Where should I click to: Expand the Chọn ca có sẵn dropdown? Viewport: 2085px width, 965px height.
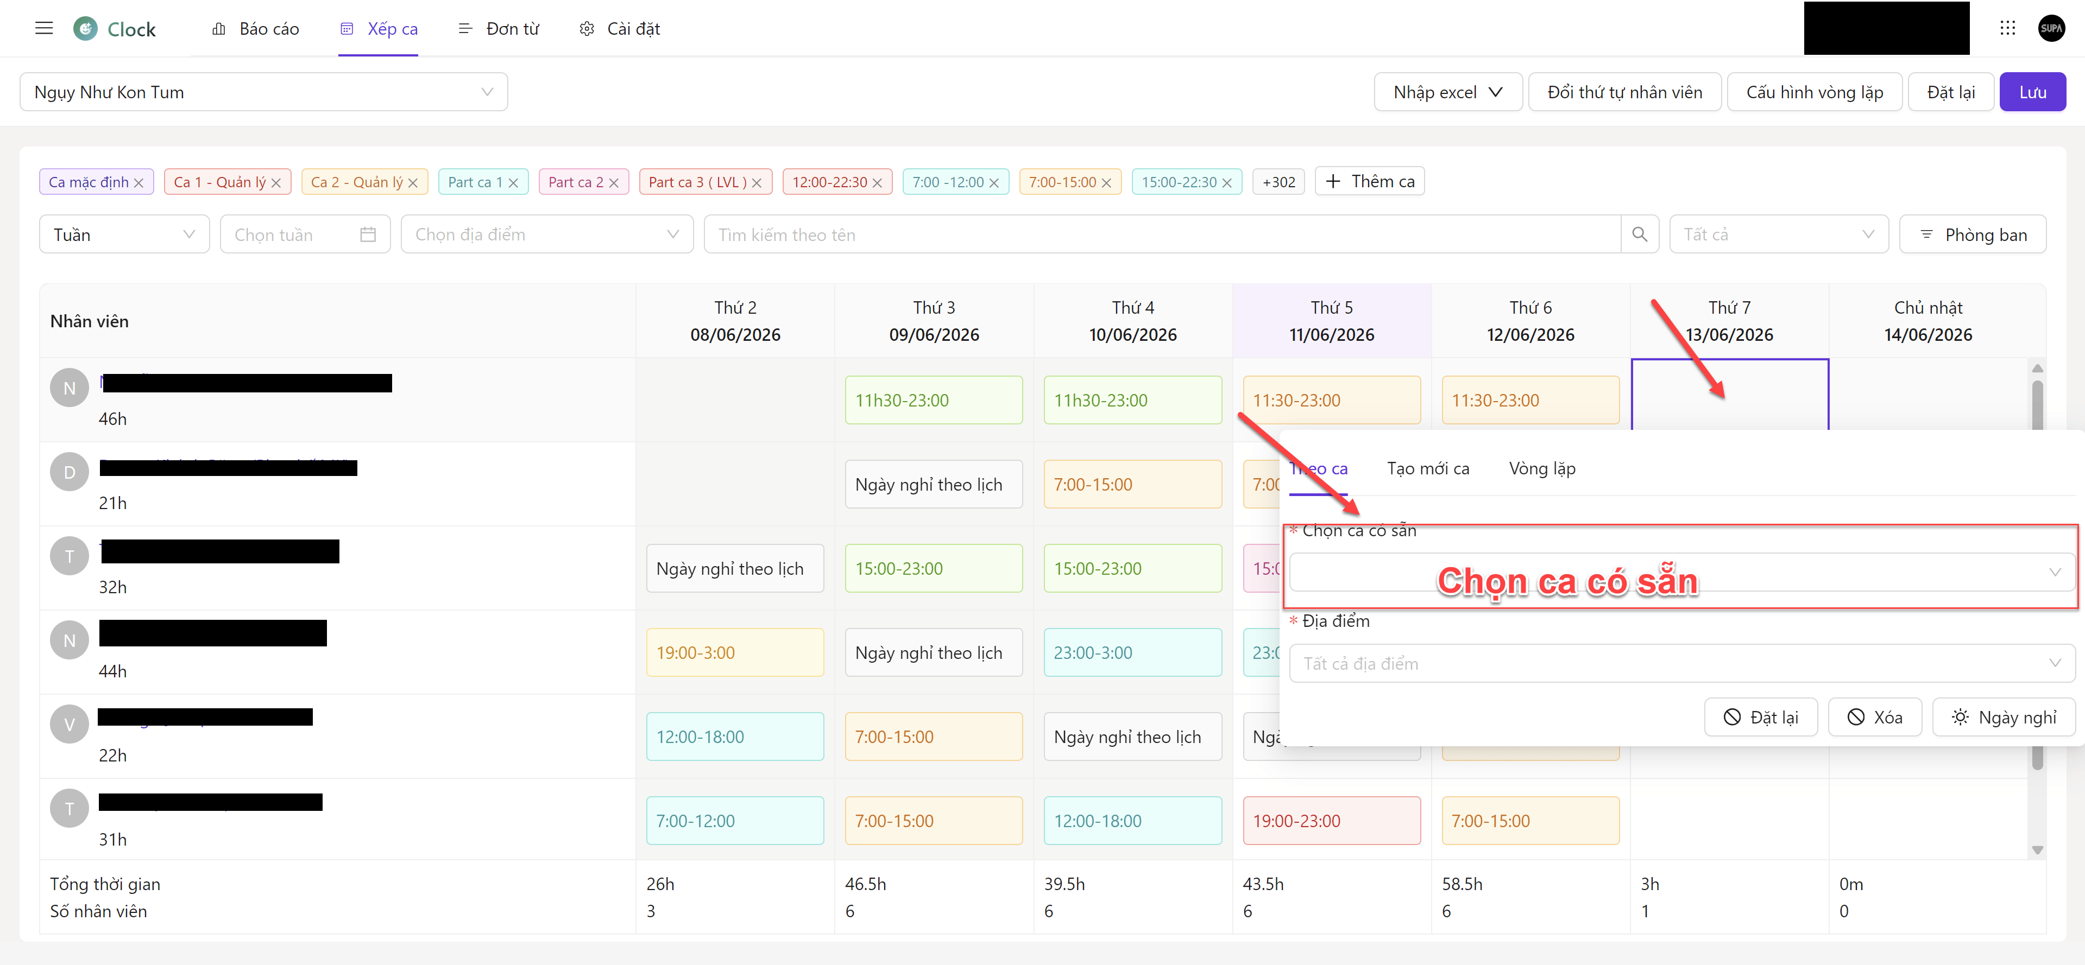pyautogui.click(x=1682, y=573)
